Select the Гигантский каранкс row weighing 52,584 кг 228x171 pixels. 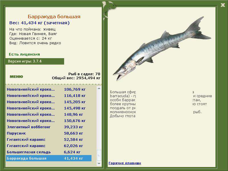point(49,139)
